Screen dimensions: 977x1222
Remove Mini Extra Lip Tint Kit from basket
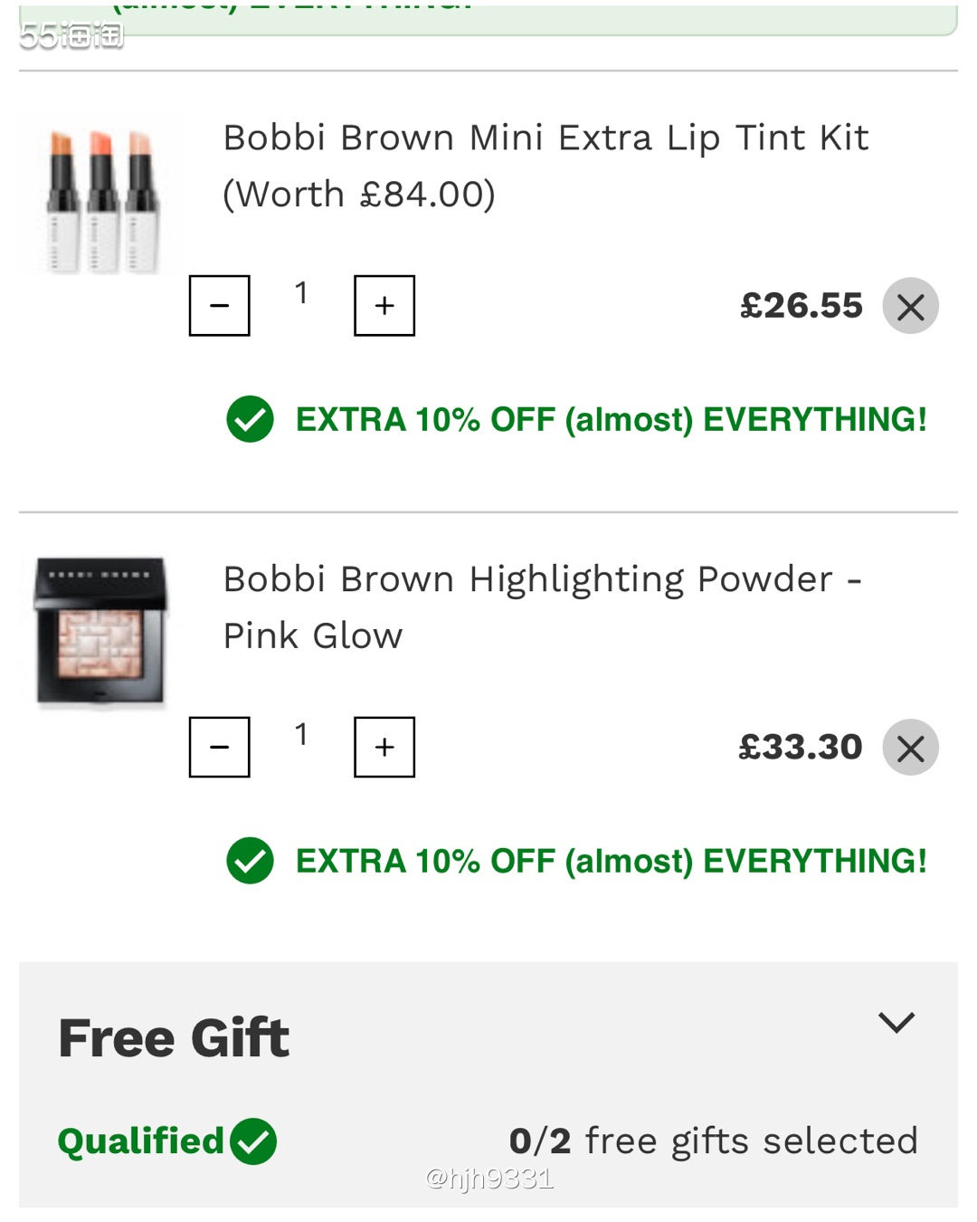(910, 306)
